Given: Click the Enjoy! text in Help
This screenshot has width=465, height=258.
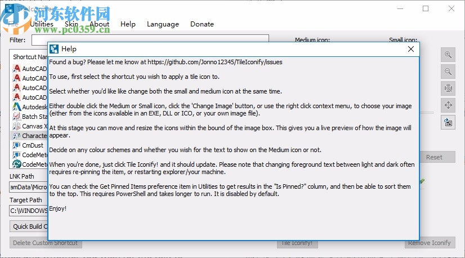Looking at the screenshot, I should (58, 208).
